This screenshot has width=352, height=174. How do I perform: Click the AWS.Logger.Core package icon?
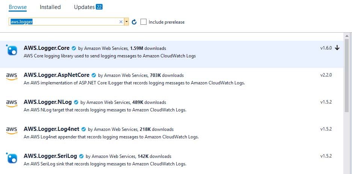pos(12,50)
